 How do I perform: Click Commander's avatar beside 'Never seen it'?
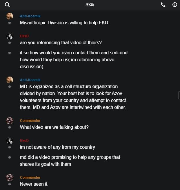point(10,177)
